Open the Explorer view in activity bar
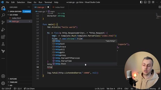 pos(3,8)
